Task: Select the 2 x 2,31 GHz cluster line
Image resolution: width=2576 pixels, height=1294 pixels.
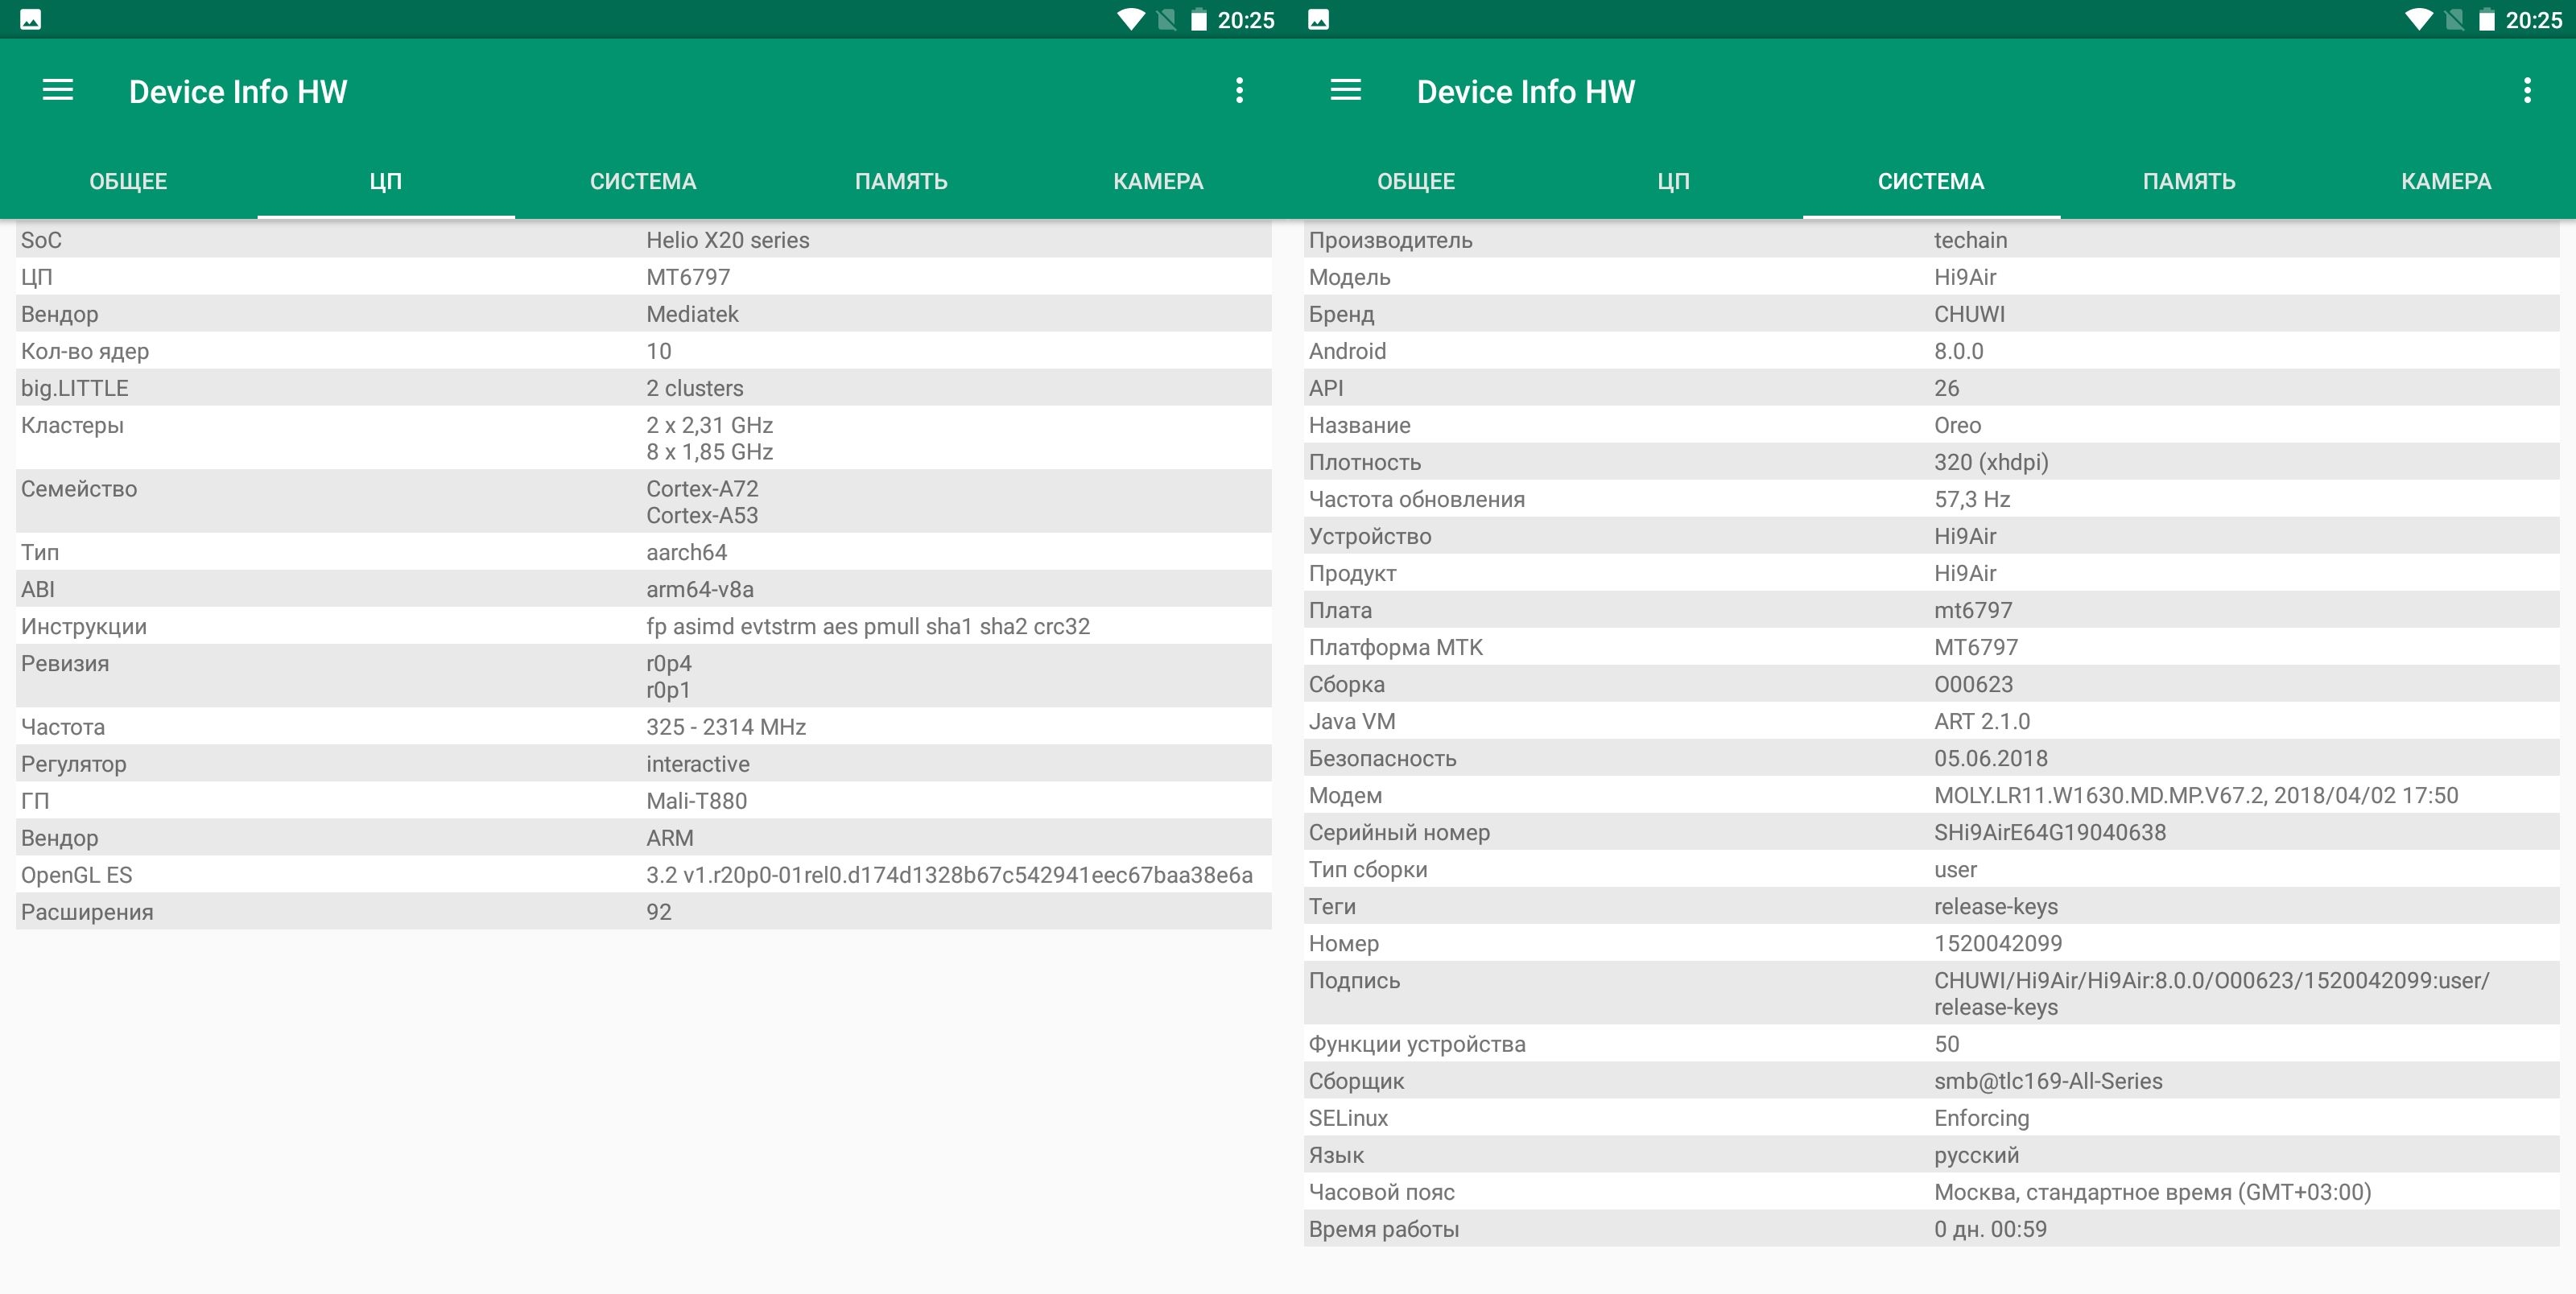Action: pos(709,425)
